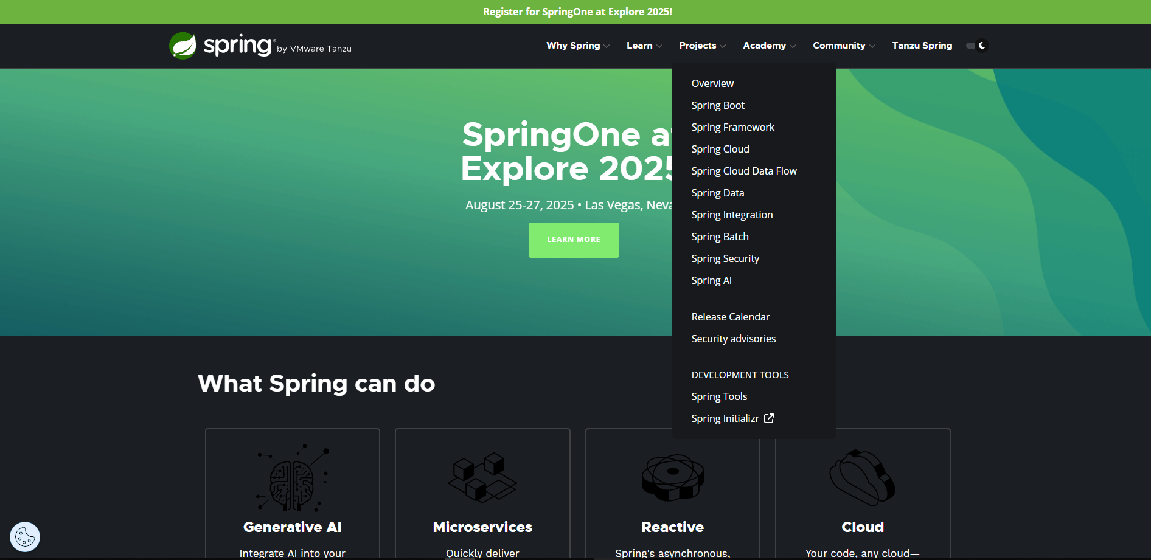Click the Generative AI brain illustration
The height and width of the screenshot is (560, 1151).
click(x=293, y=477)
